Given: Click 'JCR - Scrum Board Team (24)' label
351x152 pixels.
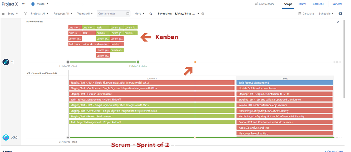Looking at the screenshot, I should click(x=41, y=73).
